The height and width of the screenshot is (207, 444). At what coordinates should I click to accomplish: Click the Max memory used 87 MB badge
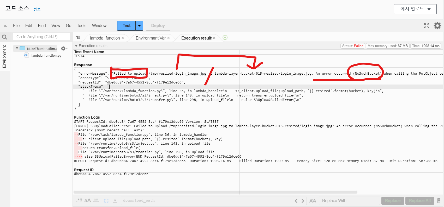387,46
